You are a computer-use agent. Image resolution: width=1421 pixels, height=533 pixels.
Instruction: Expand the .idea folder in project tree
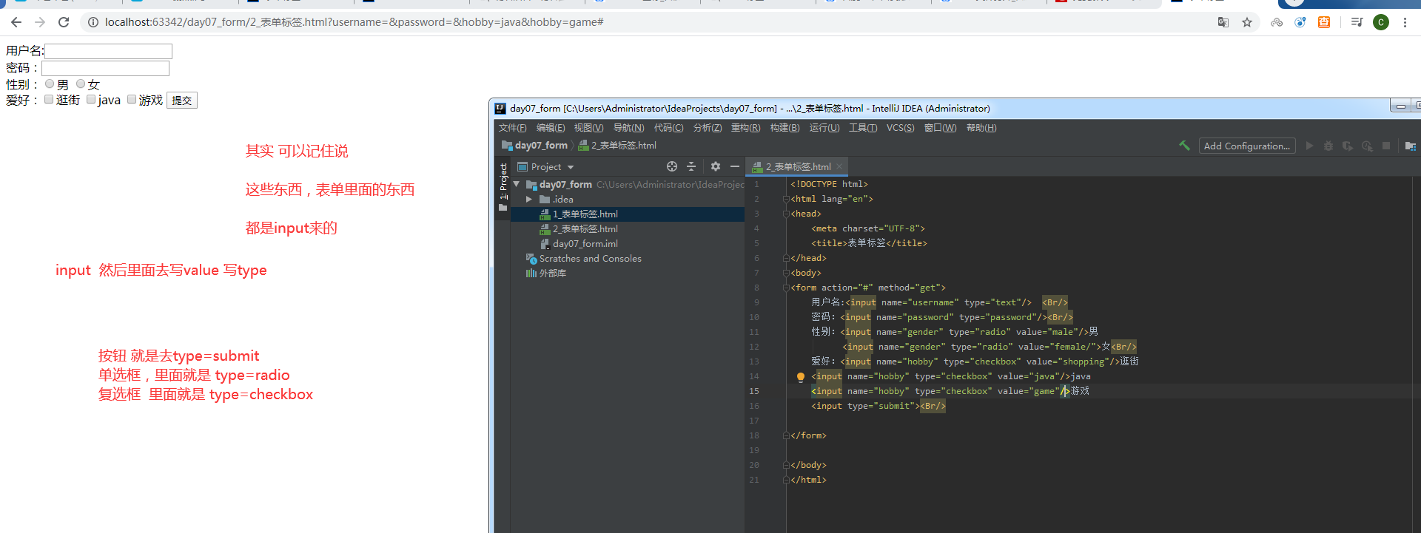coord(529,200)
